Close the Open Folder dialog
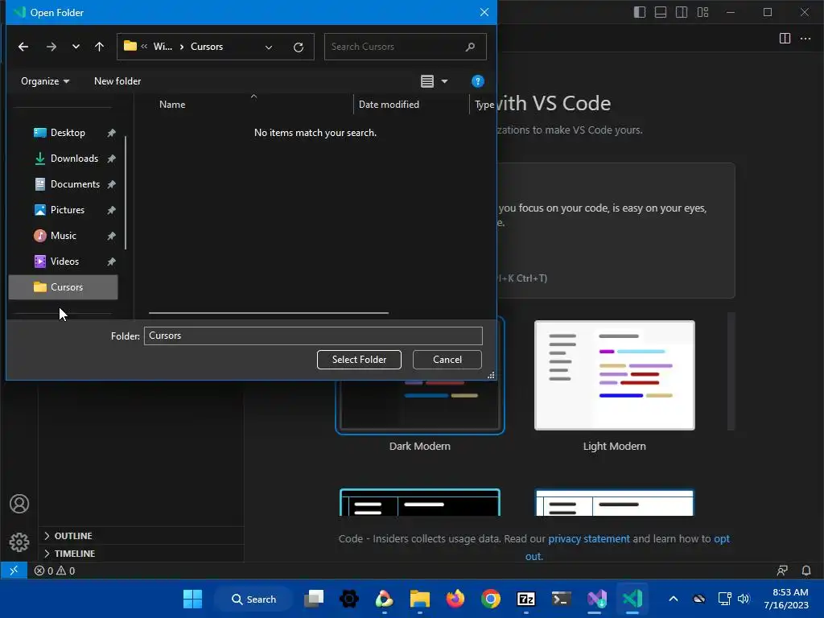Viewport: 824px width, 618px height. click(484, 12)
